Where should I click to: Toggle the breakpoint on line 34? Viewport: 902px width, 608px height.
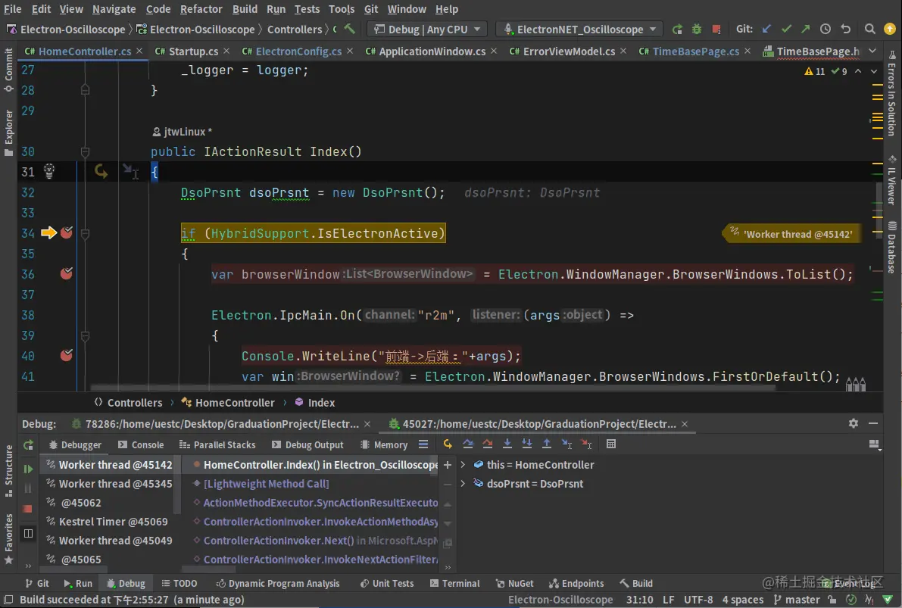pyautogui.click(x=67, y=232)
